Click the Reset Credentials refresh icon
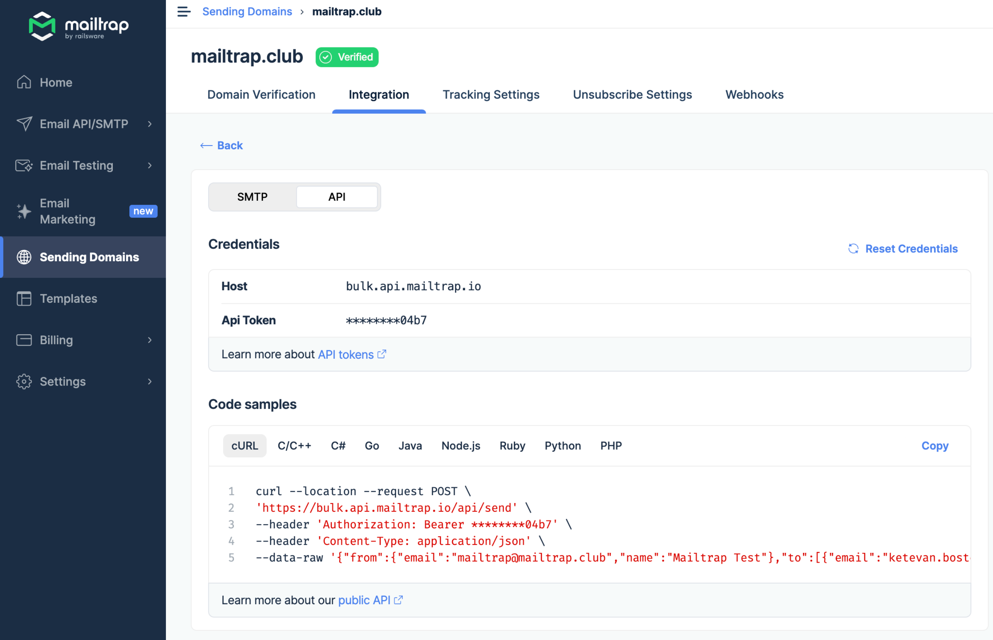Image resolution: width=993 pixels, height=640 pixels. (x=853, y=249)
